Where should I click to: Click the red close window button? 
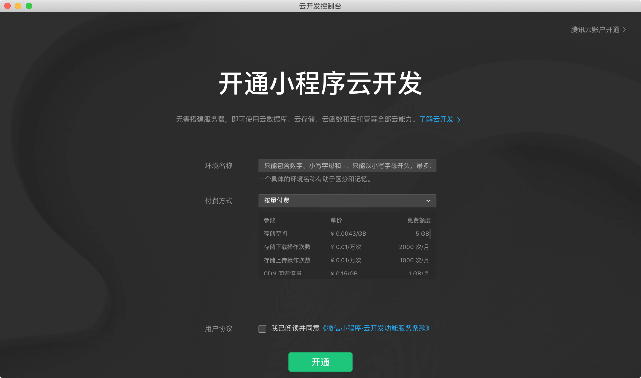coord(7,6)
